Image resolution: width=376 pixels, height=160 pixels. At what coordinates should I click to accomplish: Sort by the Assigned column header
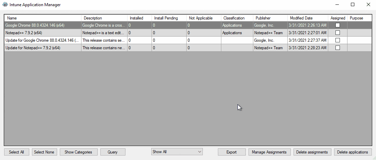(338, 18)
